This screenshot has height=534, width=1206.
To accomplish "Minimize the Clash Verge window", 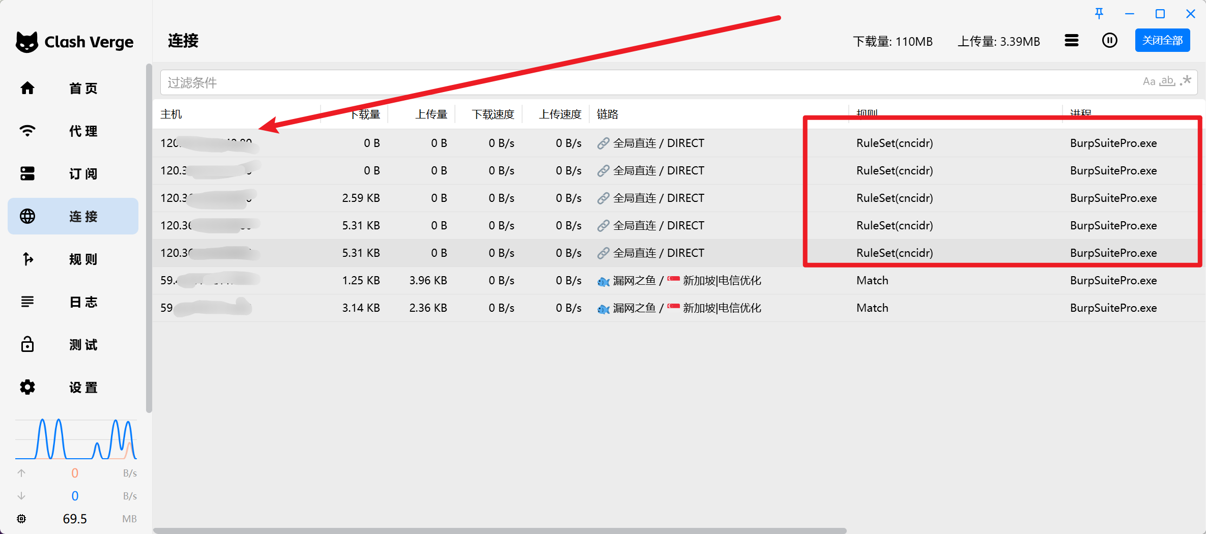I will [1130, 14].
